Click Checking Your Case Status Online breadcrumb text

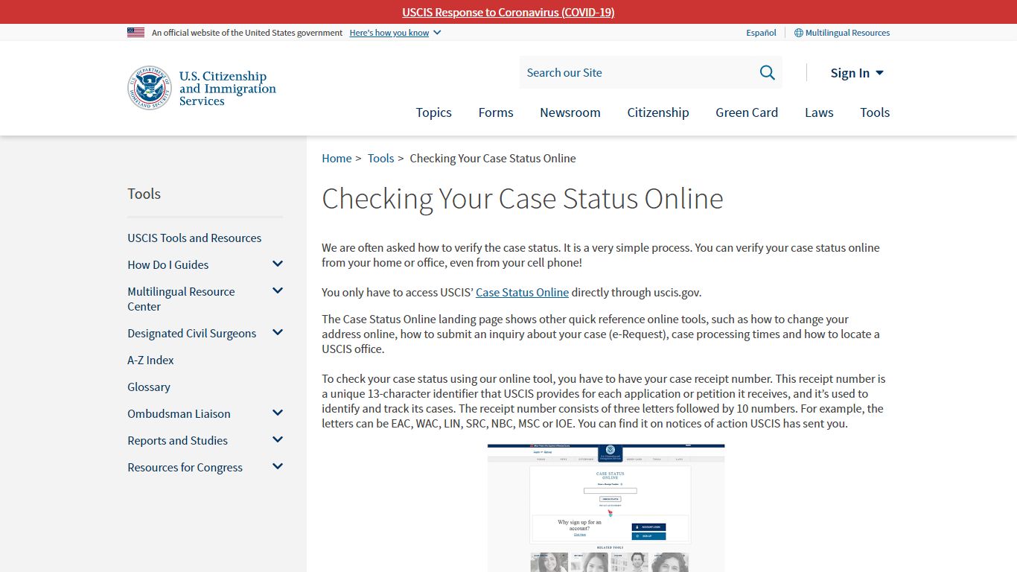493,158
